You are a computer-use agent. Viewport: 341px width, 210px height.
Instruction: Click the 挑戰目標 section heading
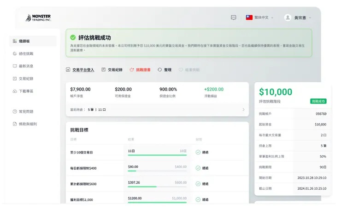click(x=79, y=130)
